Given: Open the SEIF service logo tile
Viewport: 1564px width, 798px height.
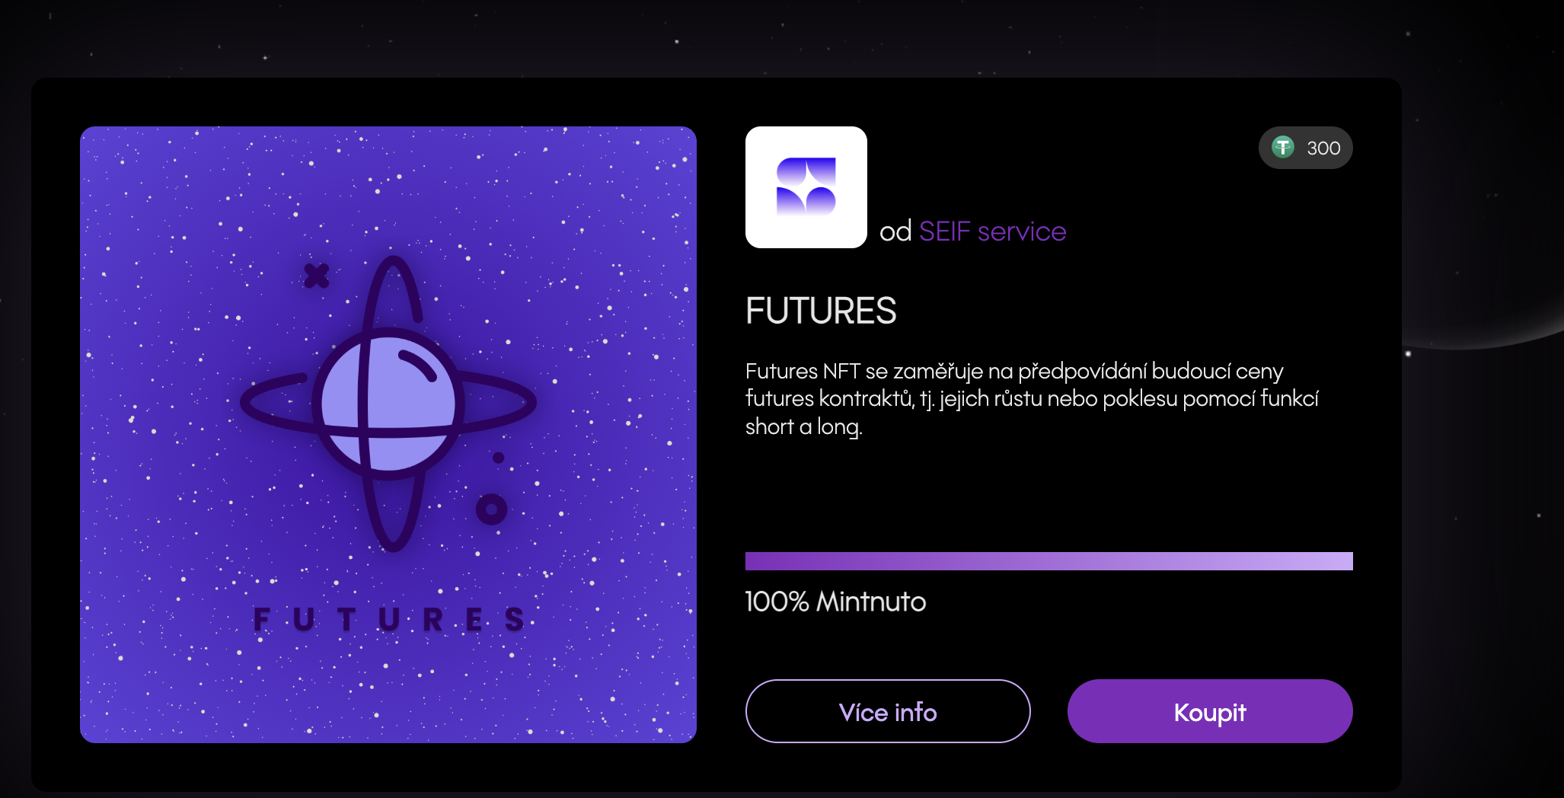Looking at the screenshot, I should [x=806, y=187].
